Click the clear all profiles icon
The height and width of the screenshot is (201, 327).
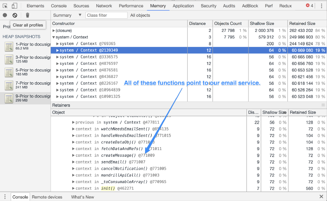[15, 15]
